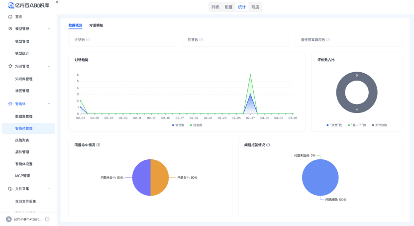414x226 pixels.
Task: Toggle the 会话数 series in chart legend
Action: (178, 125)
